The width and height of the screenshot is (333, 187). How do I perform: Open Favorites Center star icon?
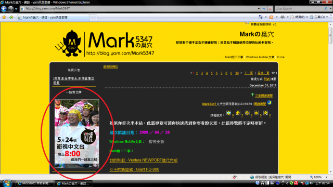4,17
